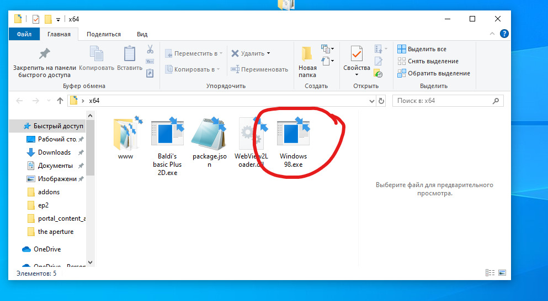
Task: Switch to large icons view in the status bar
Action: (502, 273)
